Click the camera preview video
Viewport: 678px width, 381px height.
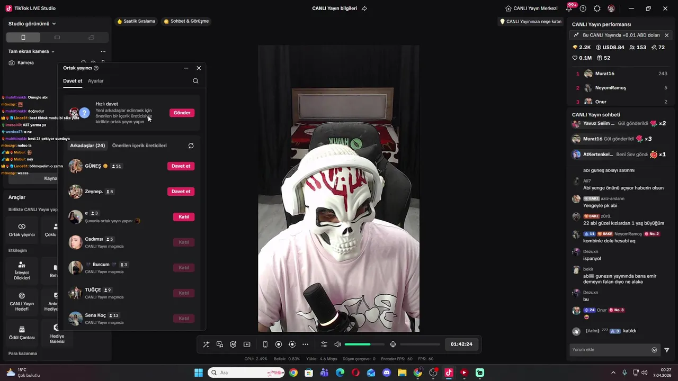click(338, 188)
